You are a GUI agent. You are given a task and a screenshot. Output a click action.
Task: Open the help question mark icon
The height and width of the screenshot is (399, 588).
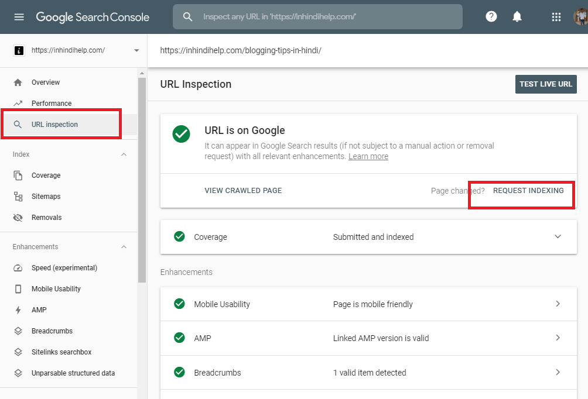[491, 16]
